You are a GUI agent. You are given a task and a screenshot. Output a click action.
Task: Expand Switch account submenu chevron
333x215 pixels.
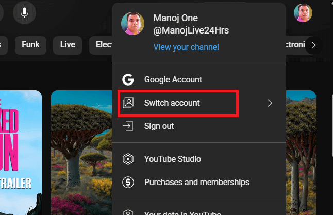coord(270,103)
